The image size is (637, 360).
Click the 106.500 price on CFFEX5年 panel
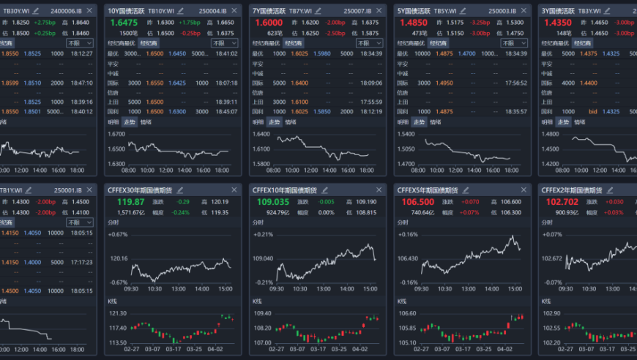pos(417,202)
